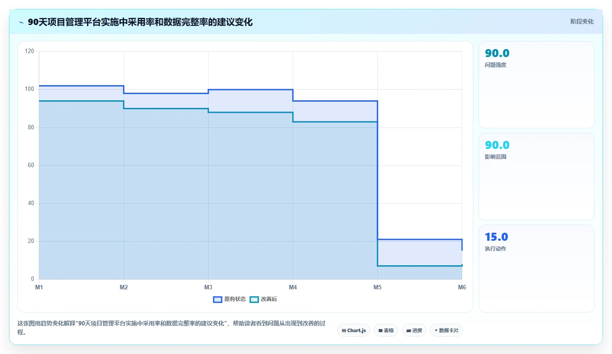Click the chart title text in header
Screen dimensions: 612x354
click(x=140, y=22)
